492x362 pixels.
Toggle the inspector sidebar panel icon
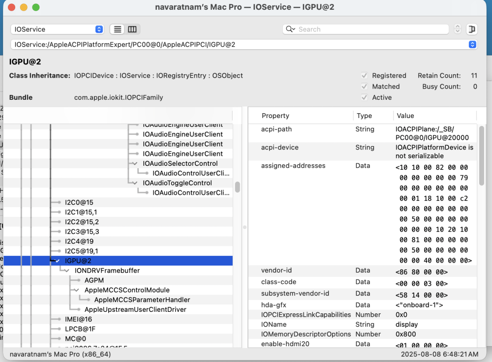point(472,29)
